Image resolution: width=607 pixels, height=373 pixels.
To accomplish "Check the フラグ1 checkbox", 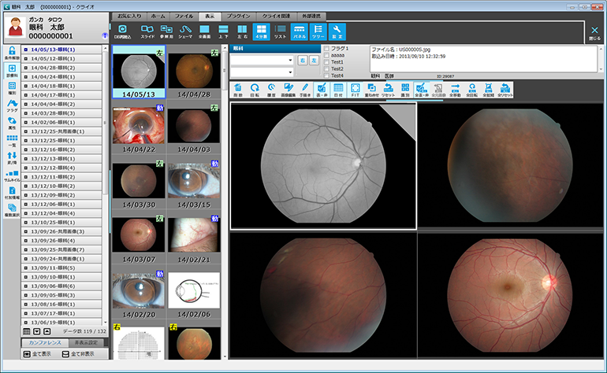I will (326, 49).
